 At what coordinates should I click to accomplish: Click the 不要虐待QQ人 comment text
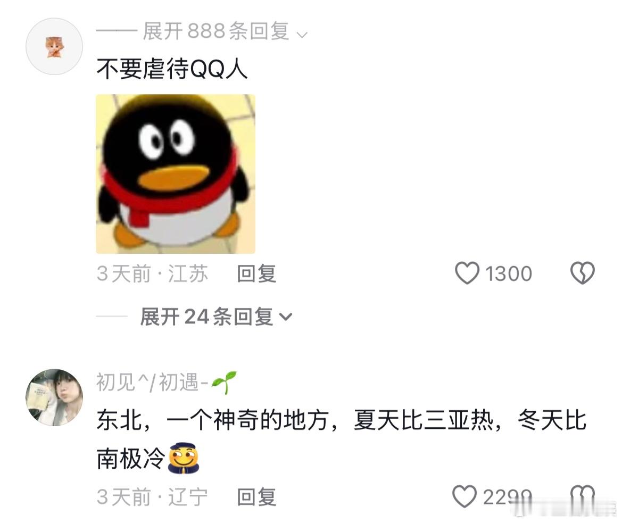click(x=172, y=69)
